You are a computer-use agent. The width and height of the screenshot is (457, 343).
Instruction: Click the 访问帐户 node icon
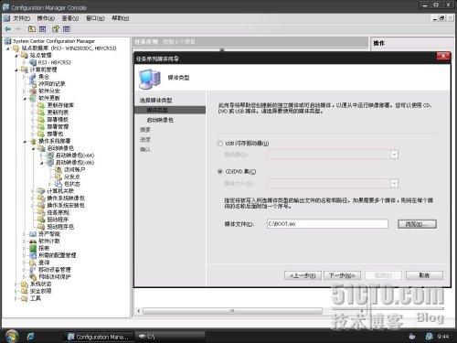[x=58, y=169]
